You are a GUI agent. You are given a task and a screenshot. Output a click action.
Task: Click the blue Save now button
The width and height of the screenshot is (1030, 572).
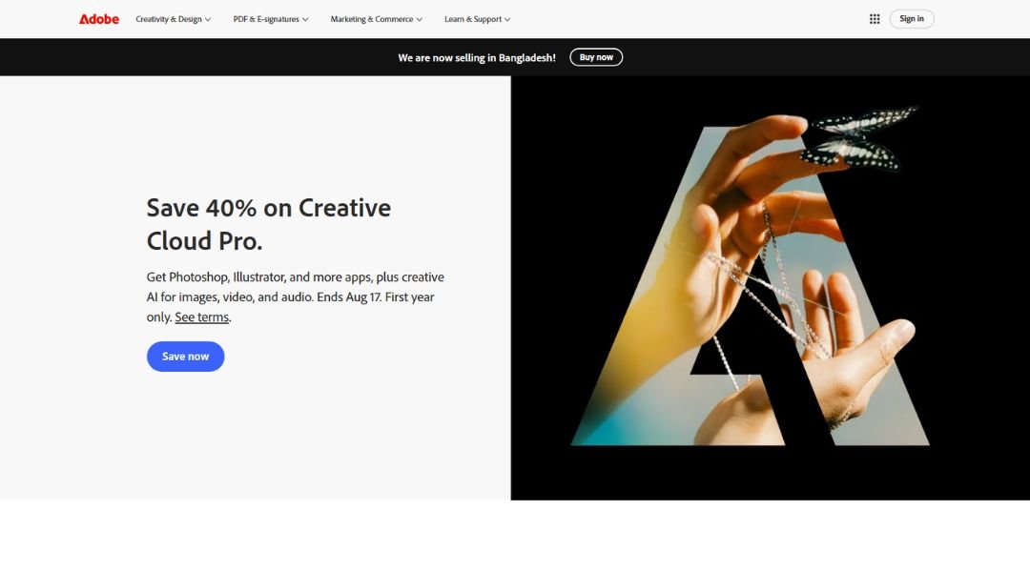[x=185, y=357]
